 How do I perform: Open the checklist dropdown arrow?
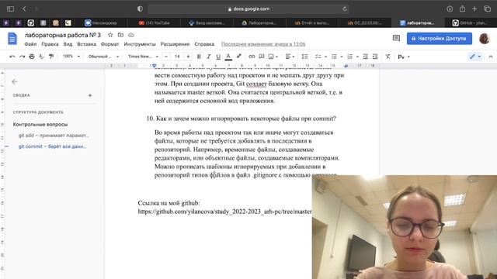coord(325,57)
